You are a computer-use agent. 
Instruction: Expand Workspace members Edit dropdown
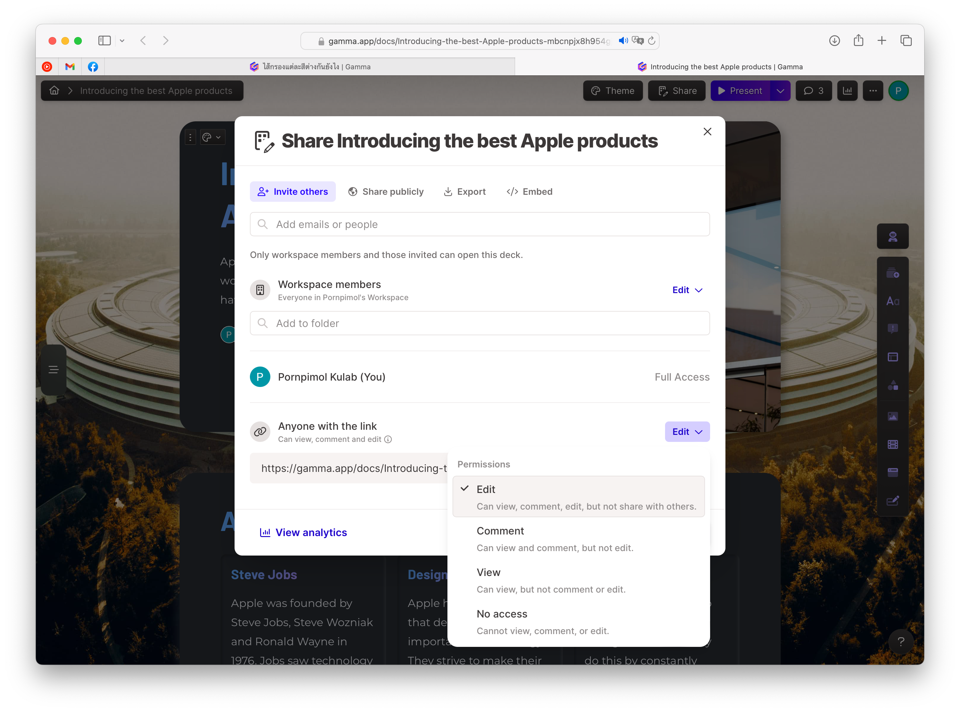click(687, 290)
